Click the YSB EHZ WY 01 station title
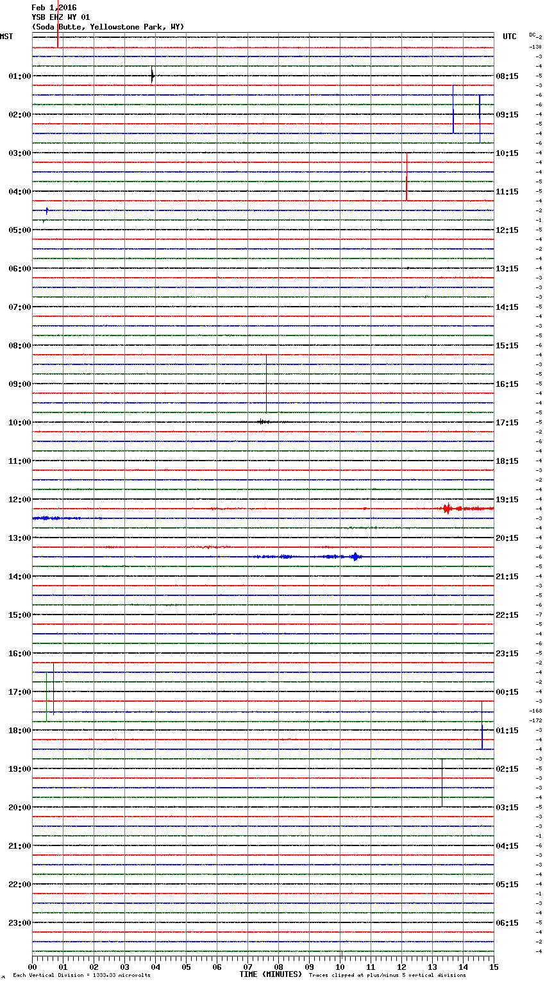 (61, 17)
